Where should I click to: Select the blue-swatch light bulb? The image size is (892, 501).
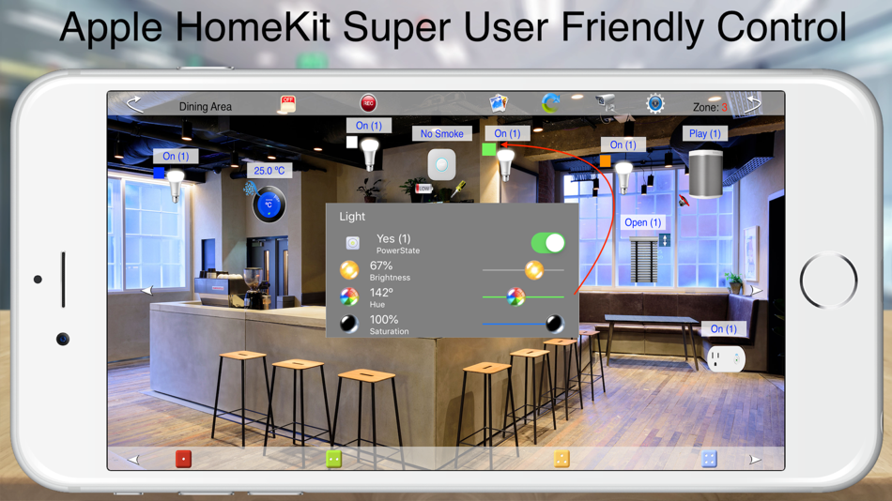pos(176,185)
